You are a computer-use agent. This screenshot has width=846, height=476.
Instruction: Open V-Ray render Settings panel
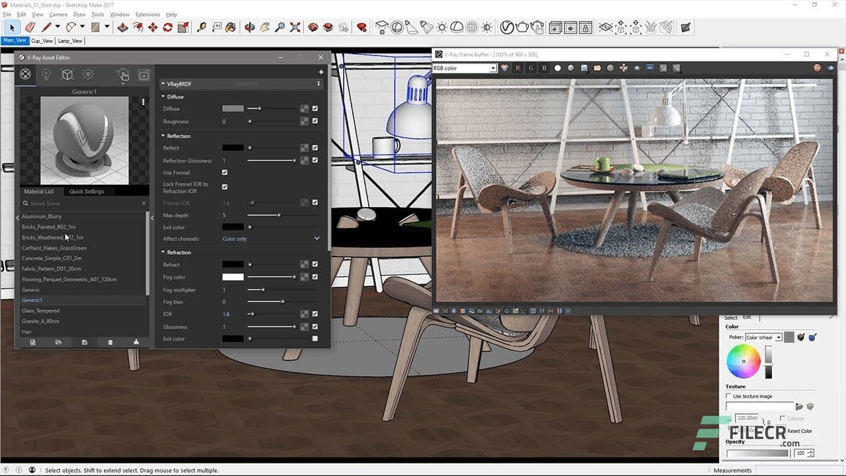click(x=87, y=74)
